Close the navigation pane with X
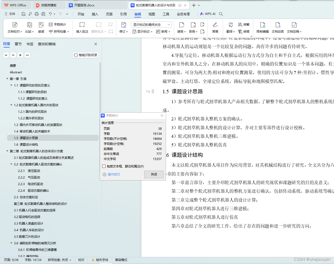Screen dimensions: 334x264 (x=96, y=44)
